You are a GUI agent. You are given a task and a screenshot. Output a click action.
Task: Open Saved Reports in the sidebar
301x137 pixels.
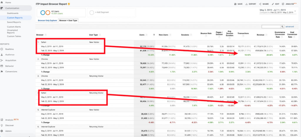pos(14,22)
